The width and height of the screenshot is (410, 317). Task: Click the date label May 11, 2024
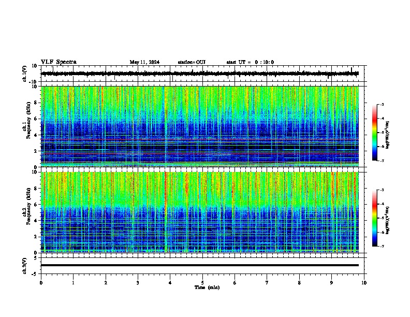(x=144, y=62)
